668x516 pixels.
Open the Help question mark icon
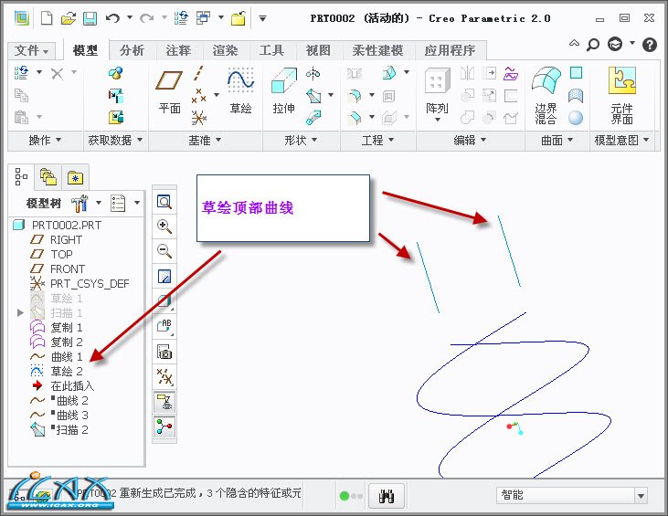click(x=650, y=44)
